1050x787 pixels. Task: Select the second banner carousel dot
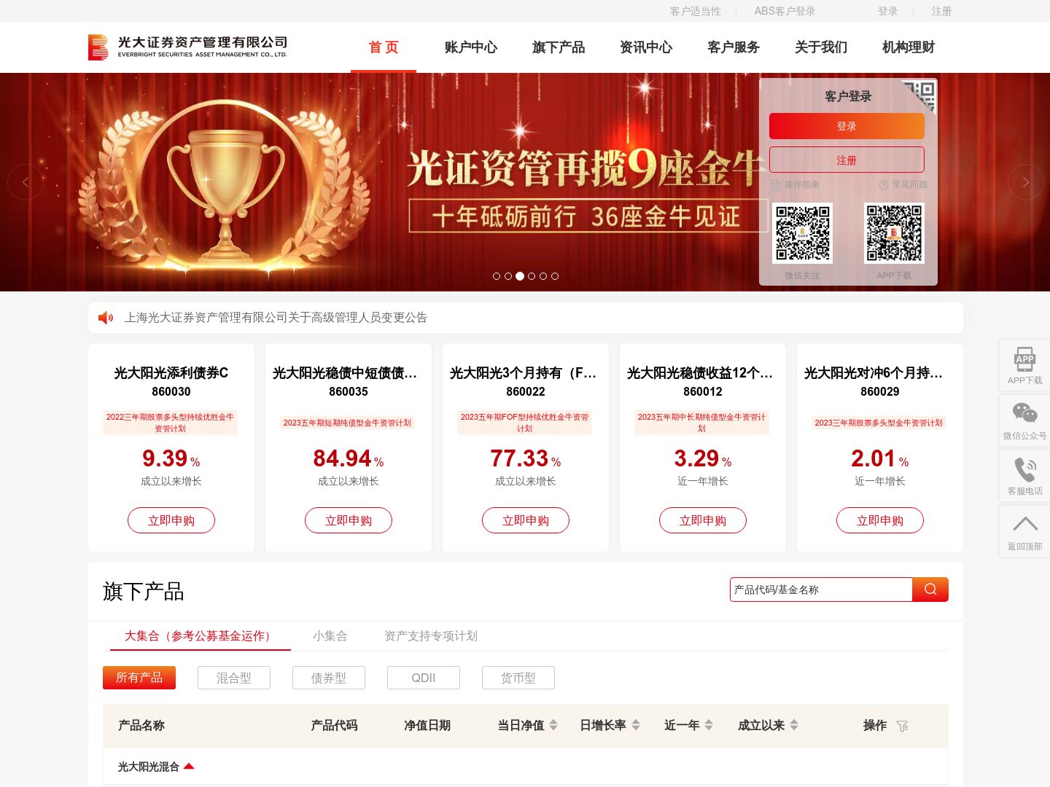click(508, 276)
